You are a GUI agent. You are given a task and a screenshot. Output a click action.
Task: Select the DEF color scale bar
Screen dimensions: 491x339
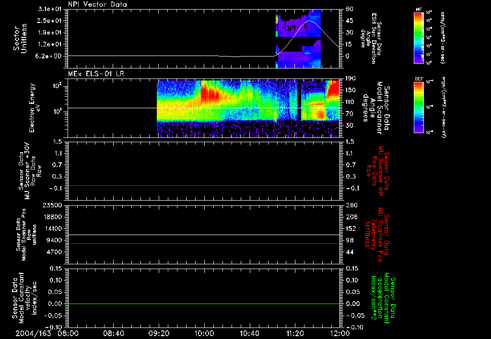(x=419, y=107)
